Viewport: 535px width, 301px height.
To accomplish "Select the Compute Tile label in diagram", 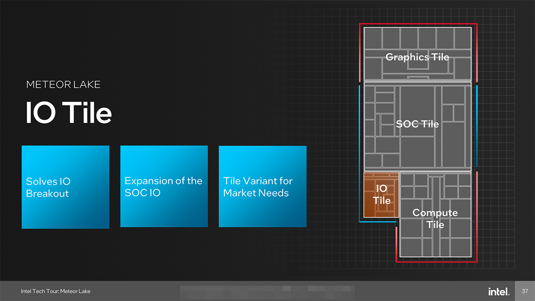I will pyautogui.click(x=435, y=219).
